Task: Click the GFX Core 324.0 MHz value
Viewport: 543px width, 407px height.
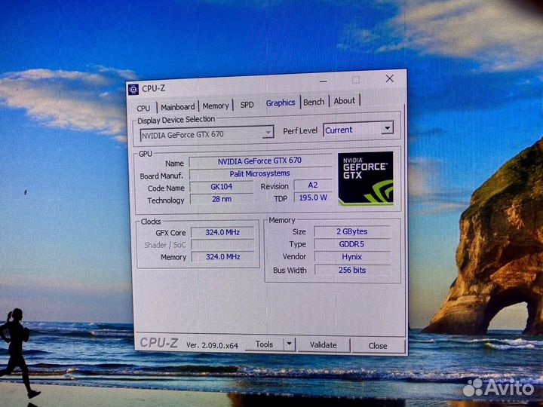Action: 222,233
